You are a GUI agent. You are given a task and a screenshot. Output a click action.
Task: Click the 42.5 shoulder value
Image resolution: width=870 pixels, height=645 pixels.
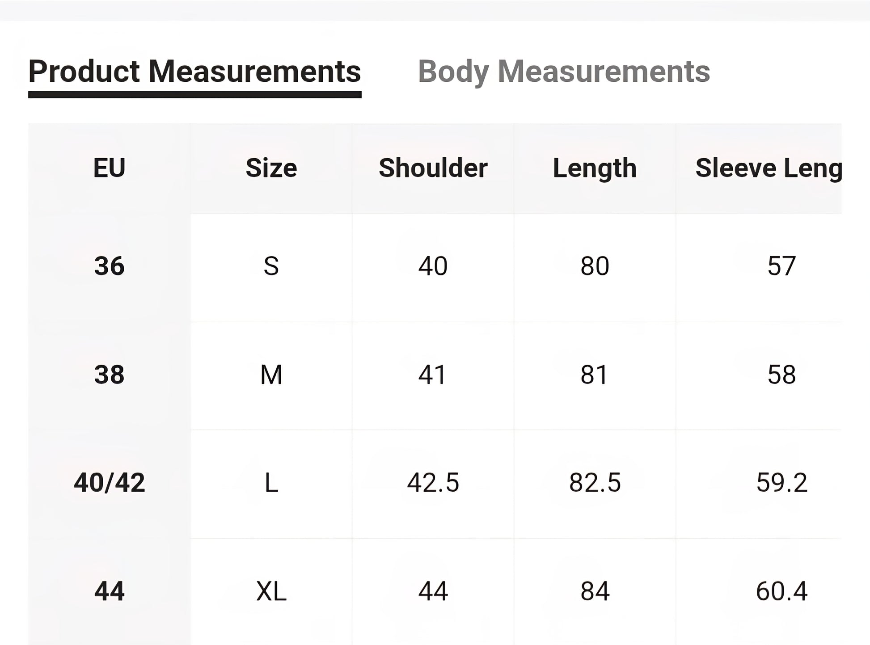(x=433, y=483)
